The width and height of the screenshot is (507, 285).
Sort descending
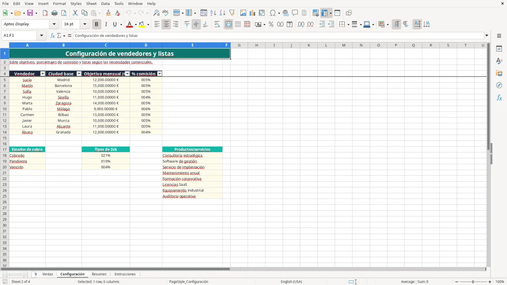223,13
